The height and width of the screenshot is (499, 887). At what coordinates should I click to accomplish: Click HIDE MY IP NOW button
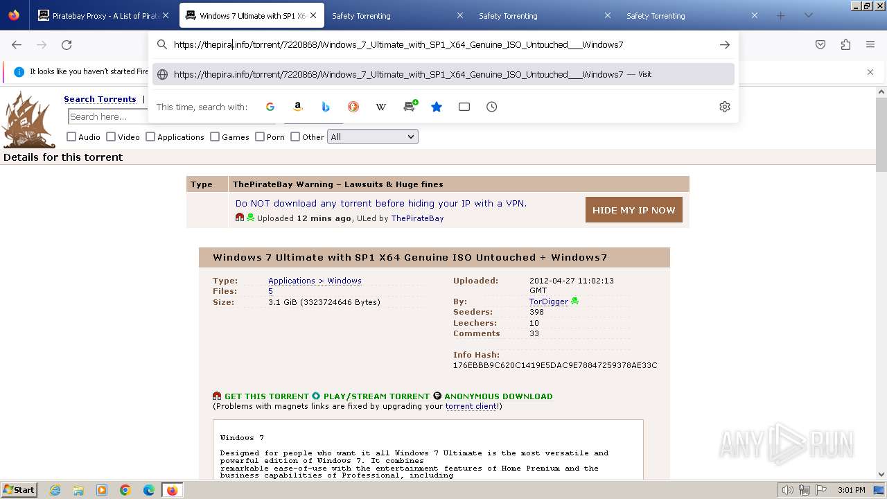click(x=634, y=210)
